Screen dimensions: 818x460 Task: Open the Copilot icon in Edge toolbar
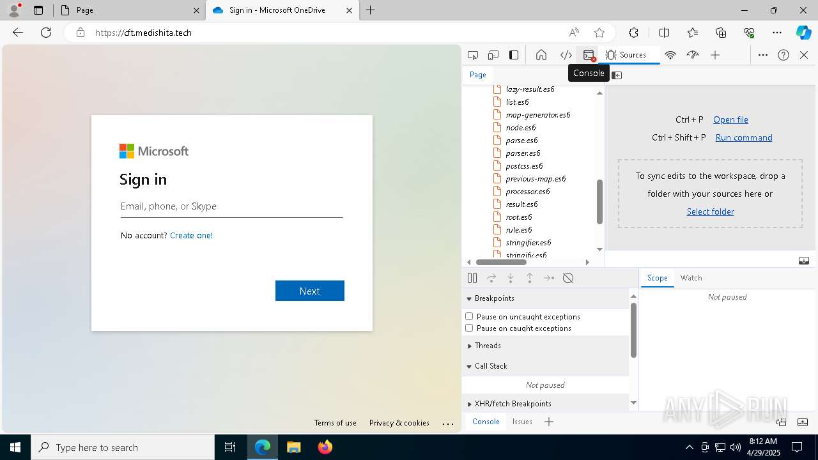click(x=803, y=33)
